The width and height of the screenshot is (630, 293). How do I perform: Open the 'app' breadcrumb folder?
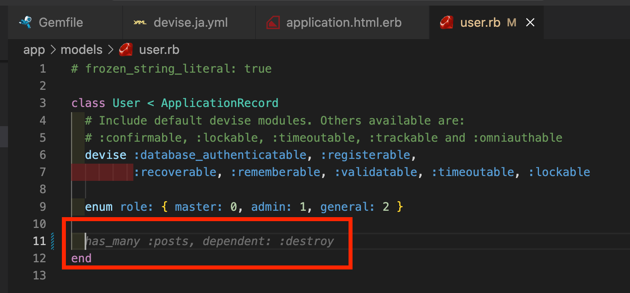coord(34,50)
